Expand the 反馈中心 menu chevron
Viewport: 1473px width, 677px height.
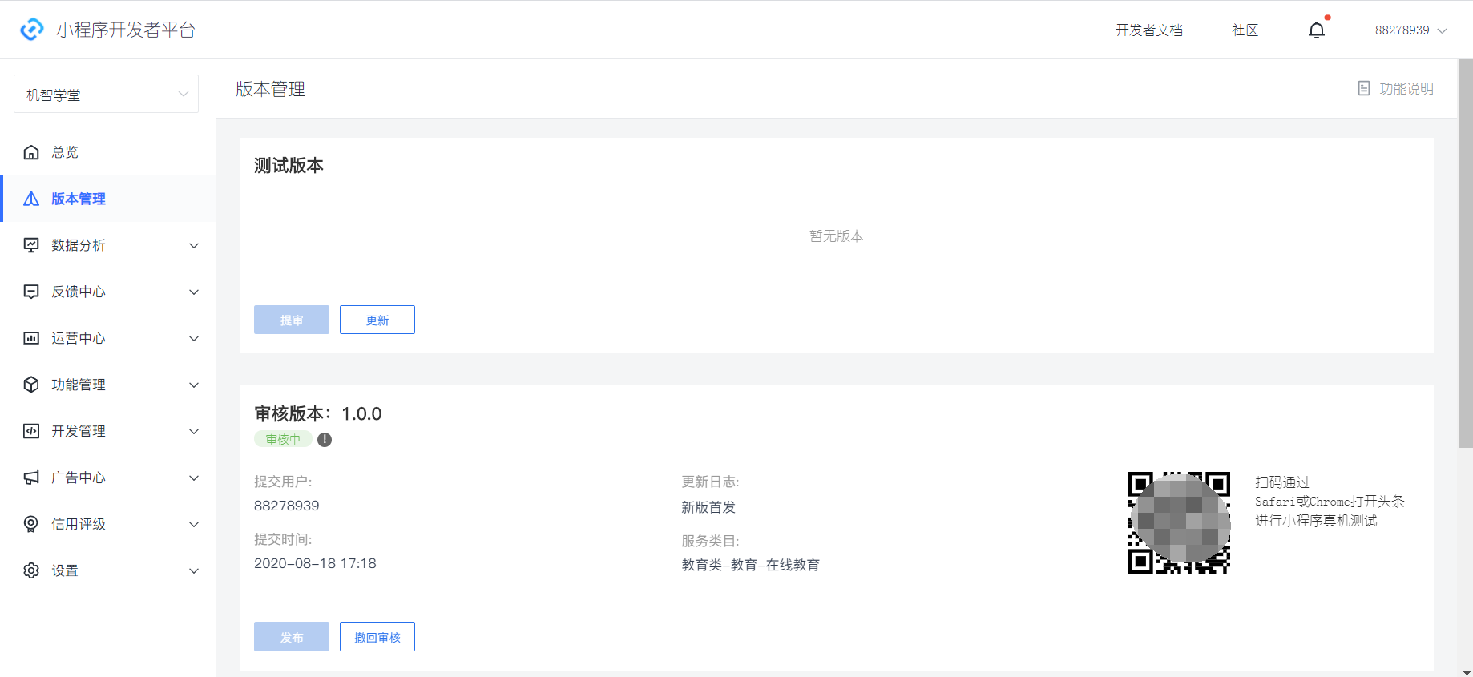[x=194, y=292]
